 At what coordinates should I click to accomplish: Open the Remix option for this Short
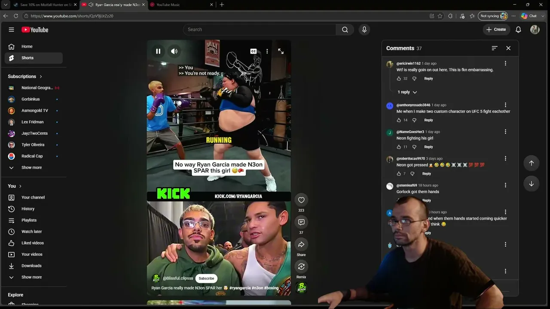[x=301, y=267]
